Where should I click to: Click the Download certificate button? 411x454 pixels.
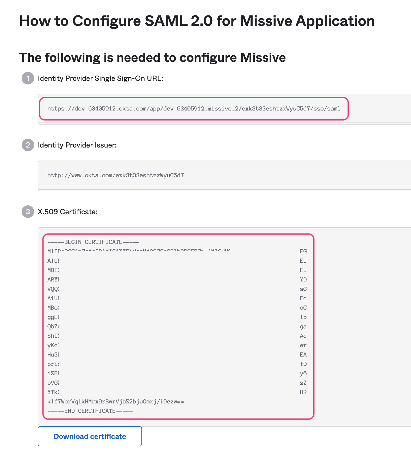point(90,436)
